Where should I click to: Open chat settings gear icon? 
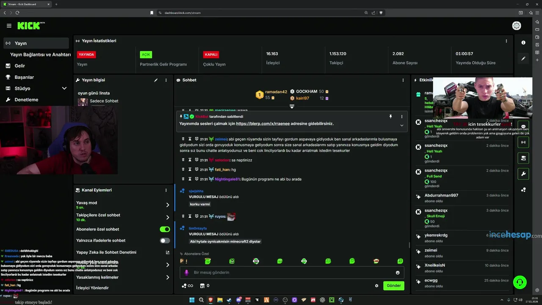[376, 286]
